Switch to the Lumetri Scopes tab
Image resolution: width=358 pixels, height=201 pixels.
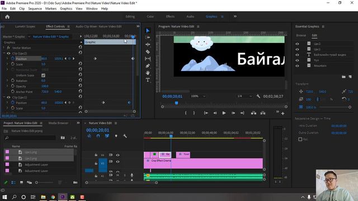pyautogui.click(x=25, y=26)
